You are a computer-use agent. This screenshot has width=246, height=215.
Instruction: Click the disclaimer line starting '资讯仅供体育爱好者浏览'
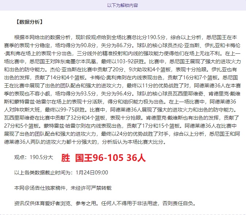click(105, 203)
